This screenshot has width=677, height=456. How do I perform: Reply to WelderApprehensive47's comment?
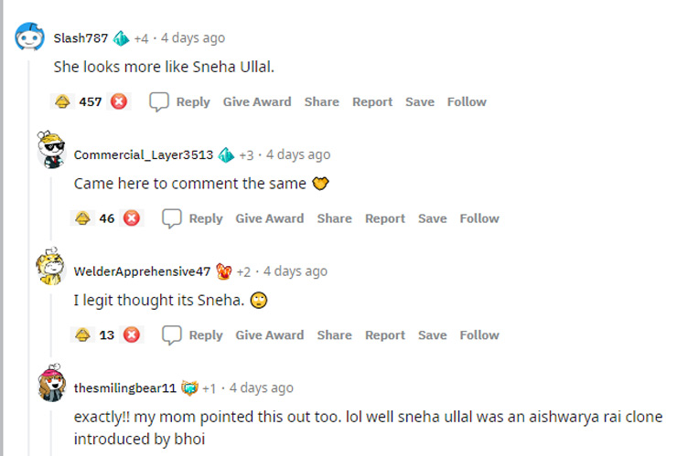coord(193,335)
